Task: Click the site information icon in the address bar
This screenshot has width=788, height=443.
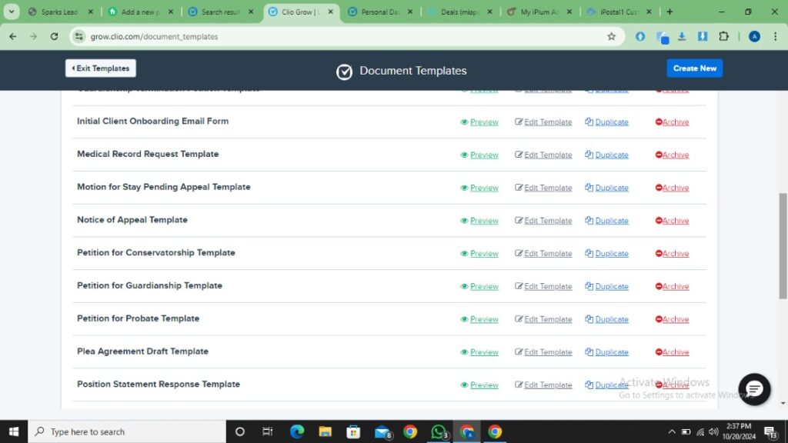Action: [78, 36]
